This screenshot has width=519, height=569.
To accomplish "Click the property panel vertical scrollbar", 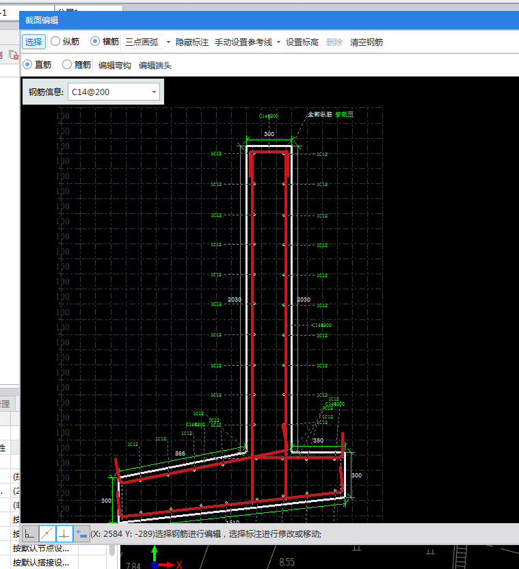I will tap(112, 550).
